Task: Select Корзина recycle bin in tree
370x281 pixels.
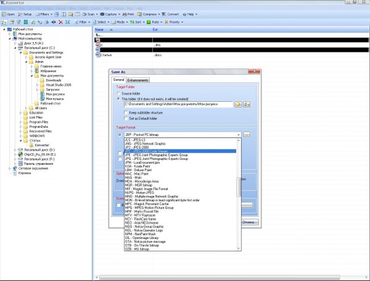Action: pos(25,173)
